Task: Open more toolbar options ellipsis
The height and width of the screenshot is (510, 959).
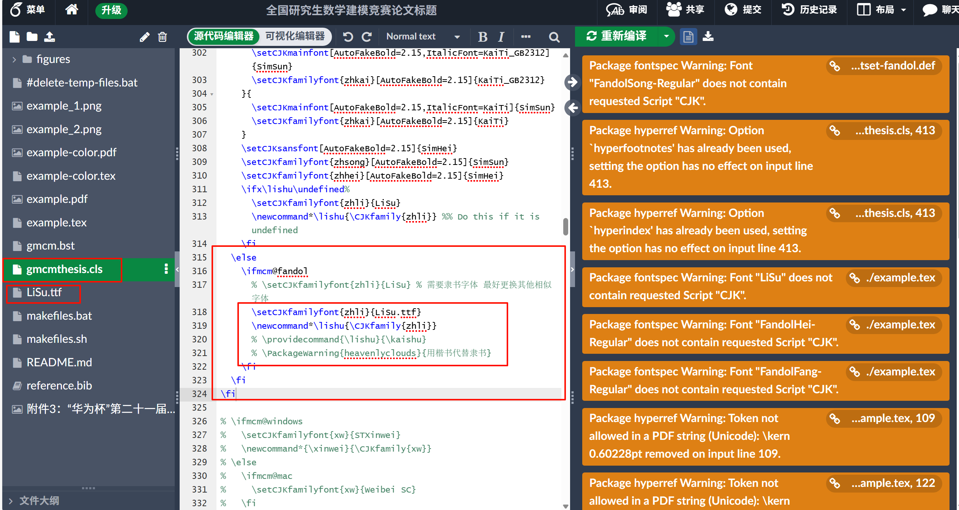Action: pyautogui.click(x=526, y=37)
